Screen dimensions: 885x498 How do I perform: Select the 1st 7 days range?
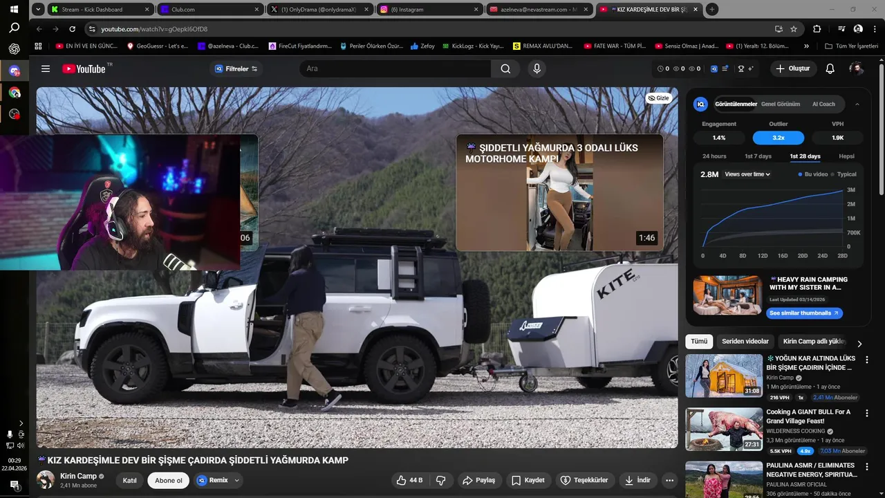758,156
